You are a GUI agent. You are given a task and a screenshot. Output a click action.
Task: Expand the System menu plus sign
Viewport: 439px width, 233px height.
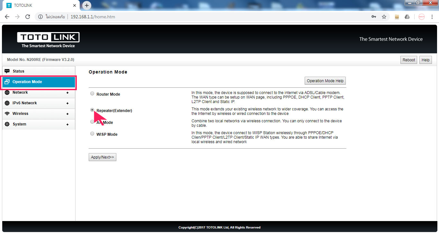(x=67, y=125)
